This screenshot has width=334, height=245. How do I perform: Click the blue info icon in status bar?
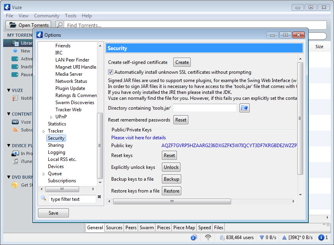click(194, 238)
